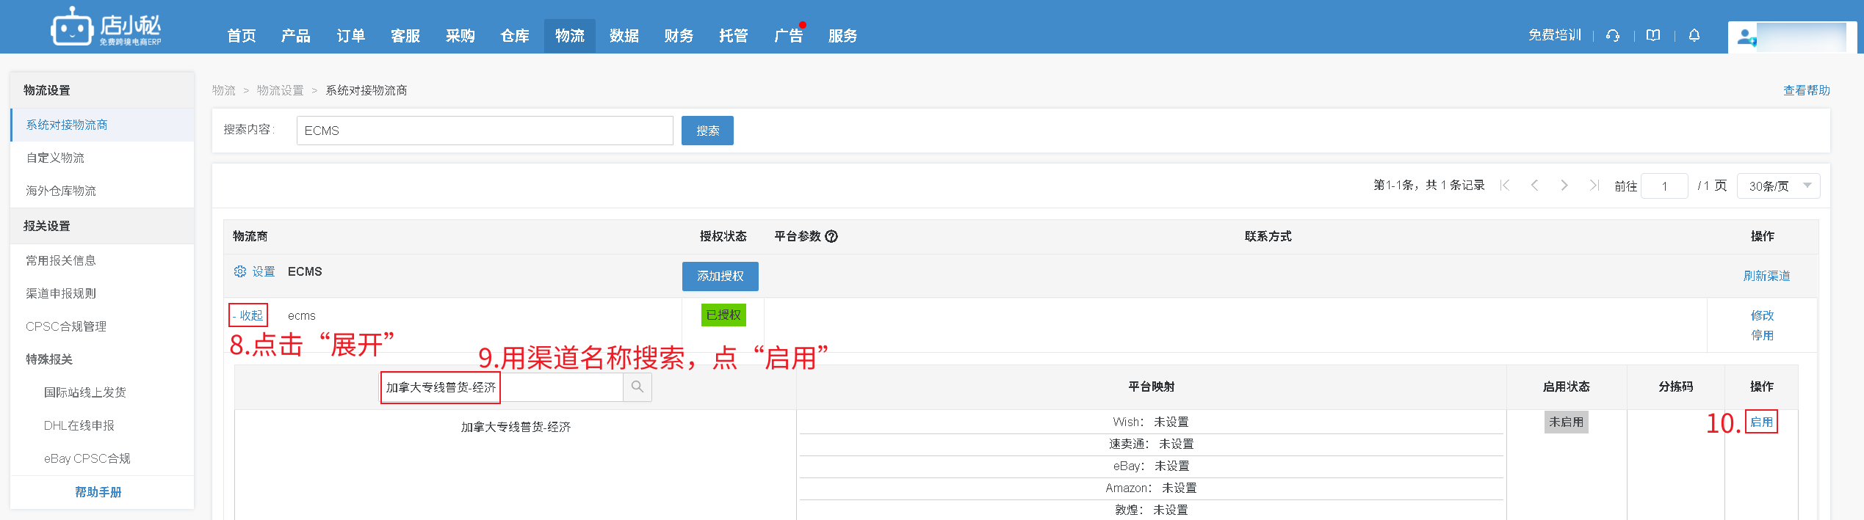Click the 物流 breadcrumb link
Image resolution: width=1864 pixels, height=520 pixels.
click(x=224, y=90)
